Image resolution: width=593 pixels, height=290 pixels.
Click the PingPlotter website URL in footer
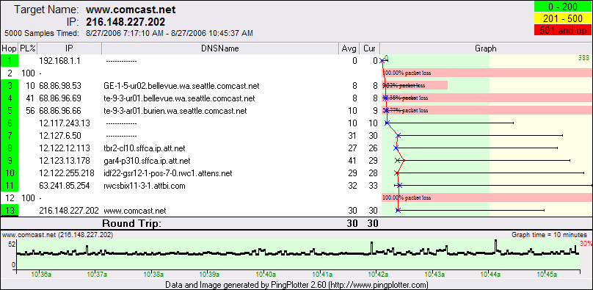[377, 284]
